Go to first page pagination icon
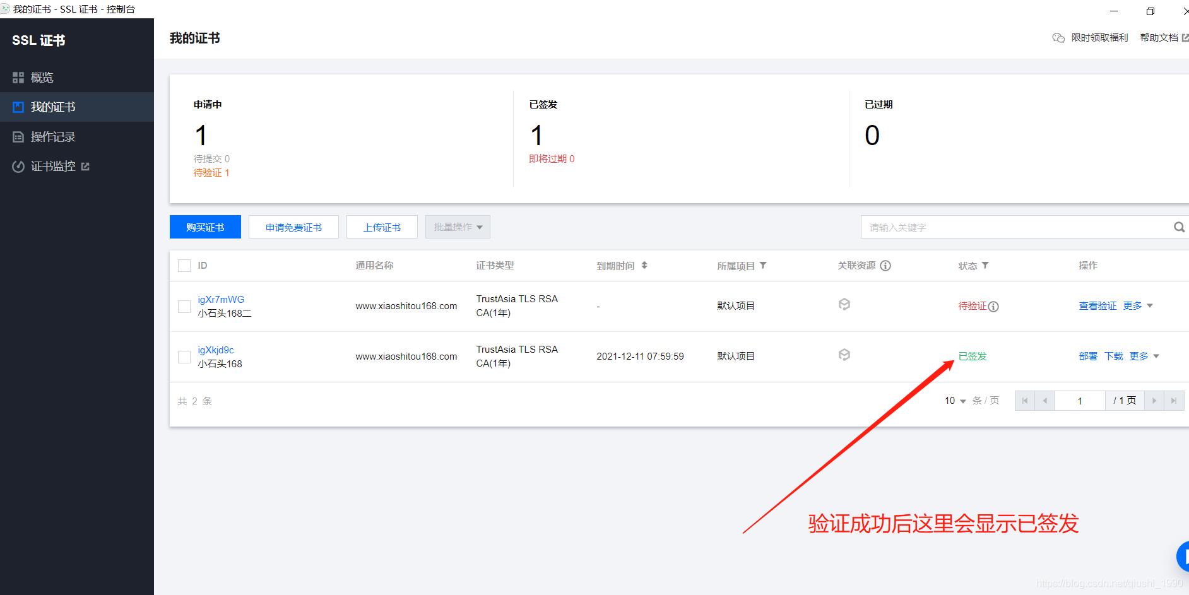The width and height of the screenshot is (1189, 595). (x=1025, y=401)
